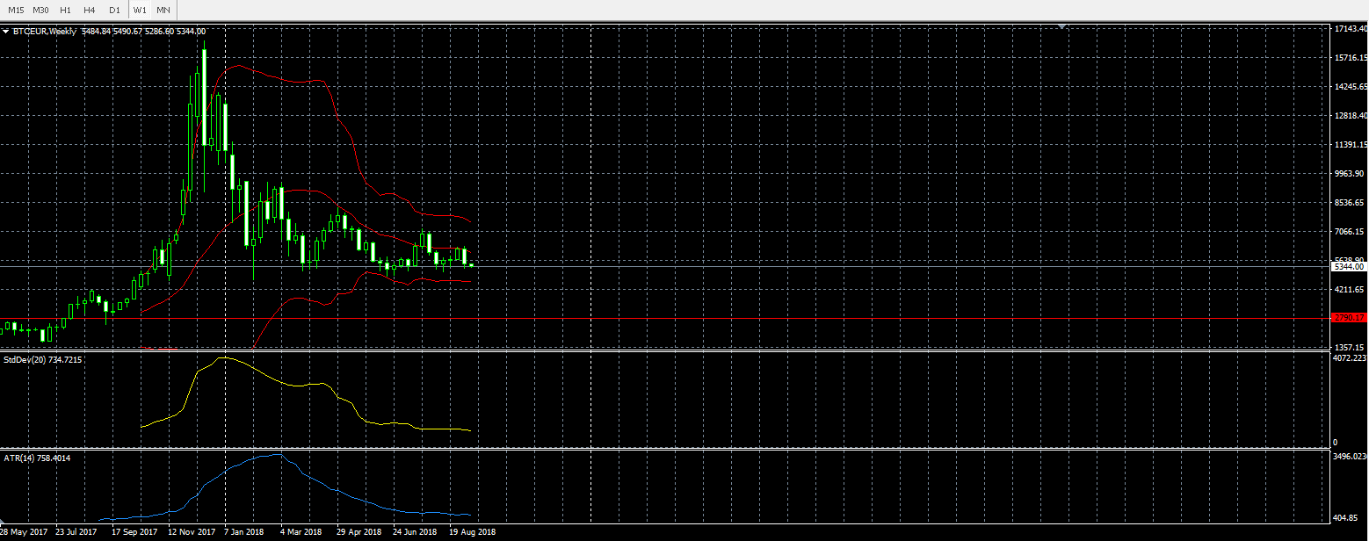Switch chart to M15 timeframe

tap(17, 10)
